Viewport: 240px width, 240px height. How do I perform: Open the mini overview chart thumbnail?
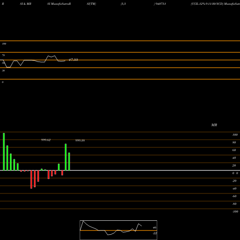point(119,230)
